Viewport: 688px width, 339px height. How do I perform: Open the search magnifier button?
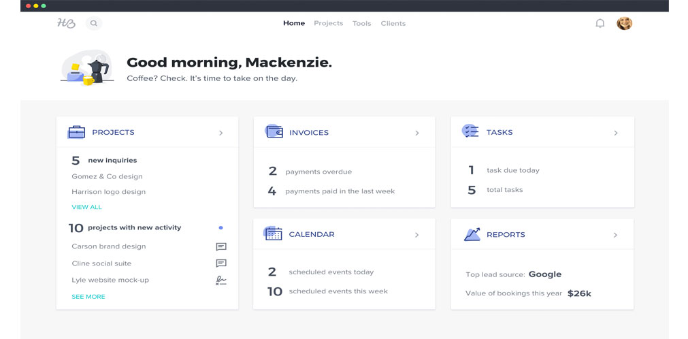(93, 23)
